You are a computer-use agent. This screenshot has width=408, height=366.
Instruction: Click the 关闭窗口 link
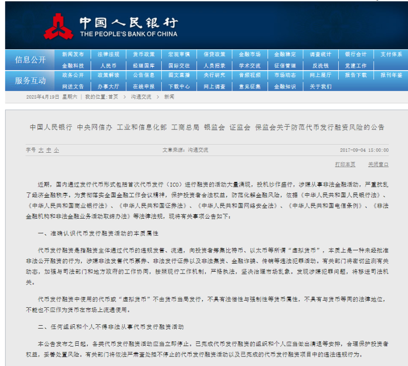378,165
